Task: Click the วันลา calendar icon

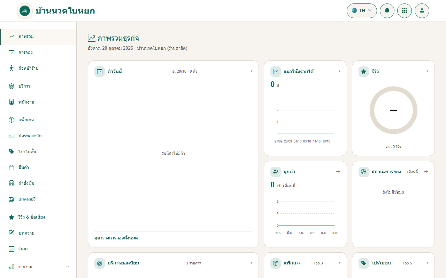Action: (x=11, y=249)
